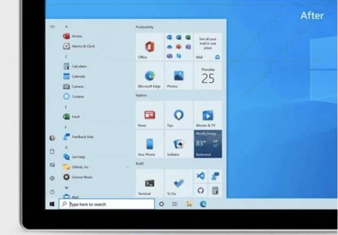Select the Build group header
Image resolution: width=338 pixels, height=235 pixels.
pyautogui.click(x=140, y=164)
